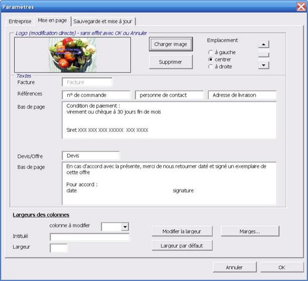Image resolution: width=308 pixels, height=281 pixels.
Task: Click the Supprimer button to remove logo
Action: point(171,62)
